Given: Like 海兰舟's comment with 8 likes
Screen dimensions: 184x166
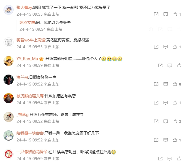Looking at the screenshot, I should [x=175, y=84].
